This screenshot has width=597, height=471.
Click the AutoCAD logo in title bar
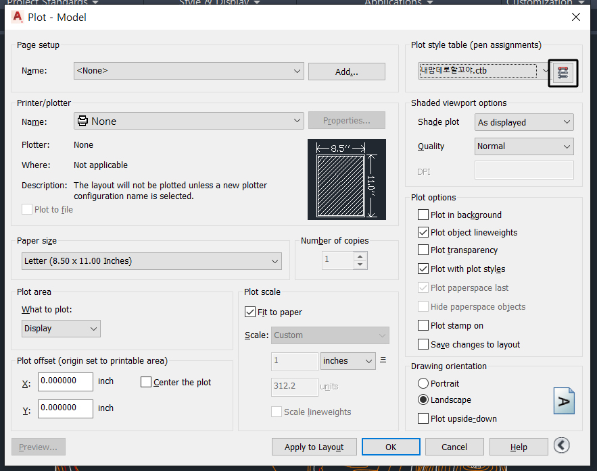[x=18, y=17]
